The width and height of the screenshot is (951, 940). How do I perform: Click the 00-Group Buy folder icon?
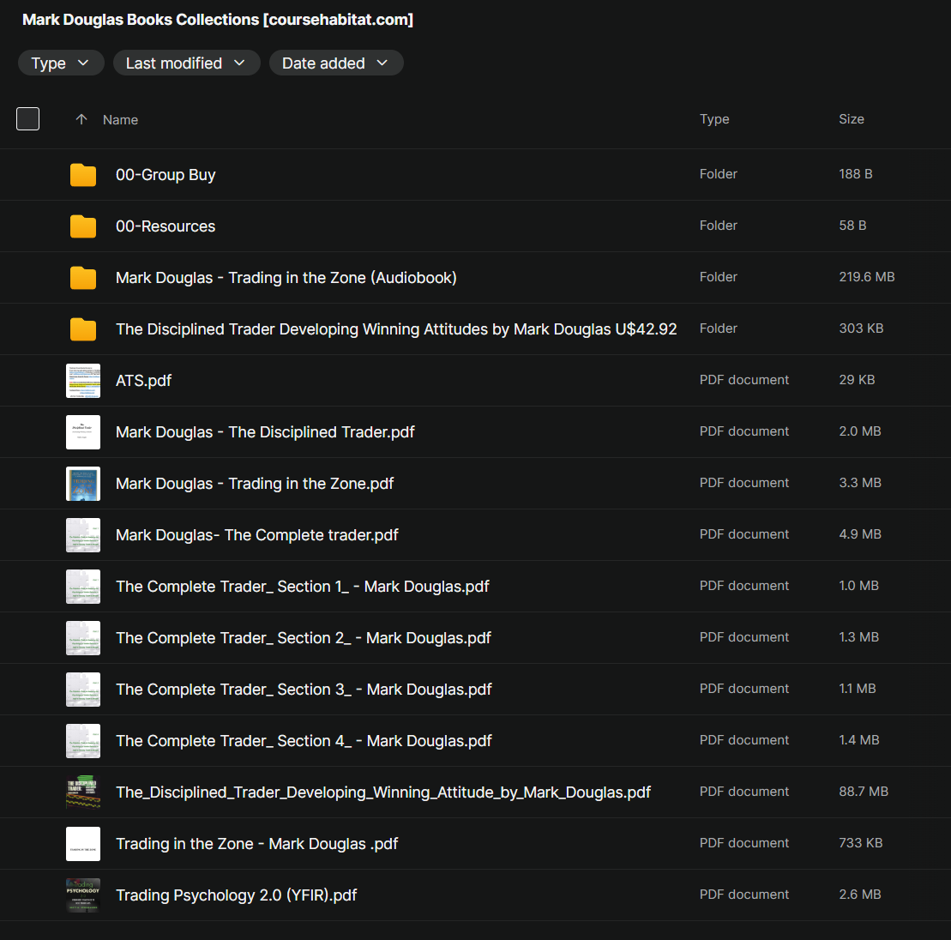(83, 175)
